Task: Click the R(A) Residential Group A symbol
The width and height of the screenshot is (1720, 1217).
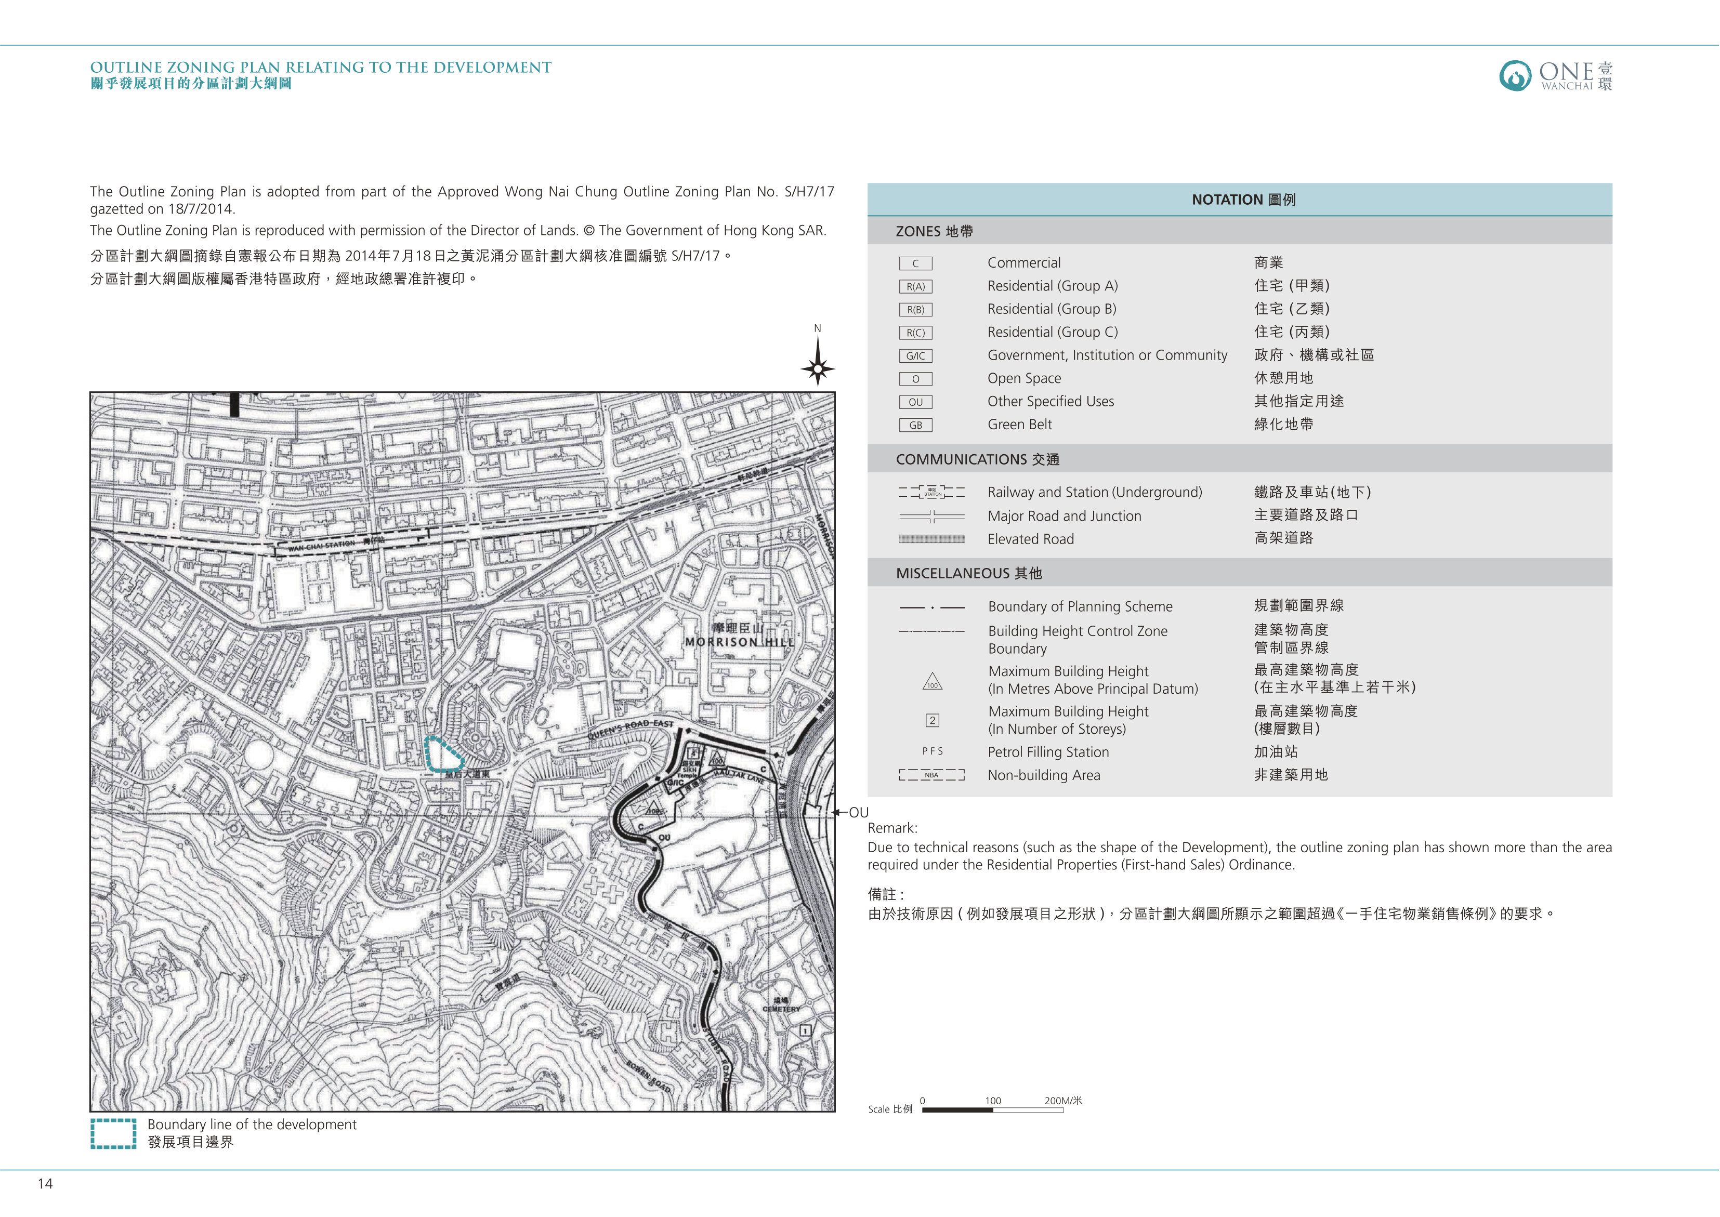Action: (x=915, y=287)
